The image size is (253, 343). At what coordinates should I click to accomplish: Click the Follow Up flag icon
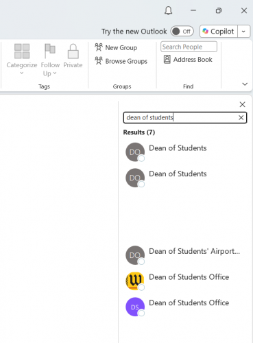(50, 51)
